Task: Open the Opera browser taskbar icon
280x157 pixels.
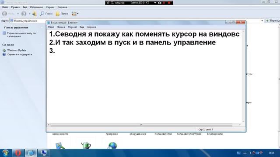Action: pos(18,153)
